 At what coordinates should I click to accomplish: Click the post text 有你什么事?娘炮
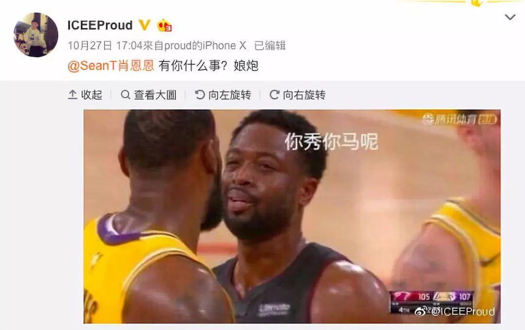tap(209, 65)
